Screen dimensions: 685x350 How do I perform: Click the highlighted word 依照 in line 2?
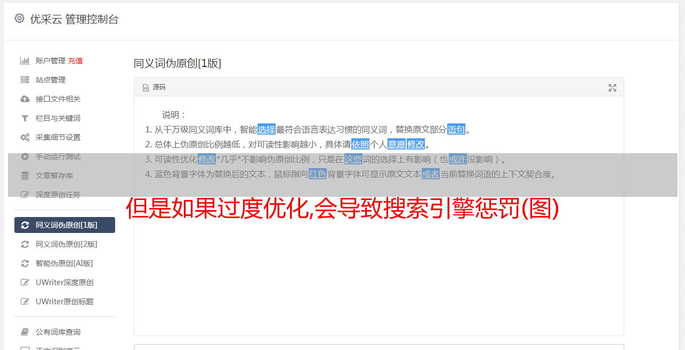pos(360,144)
